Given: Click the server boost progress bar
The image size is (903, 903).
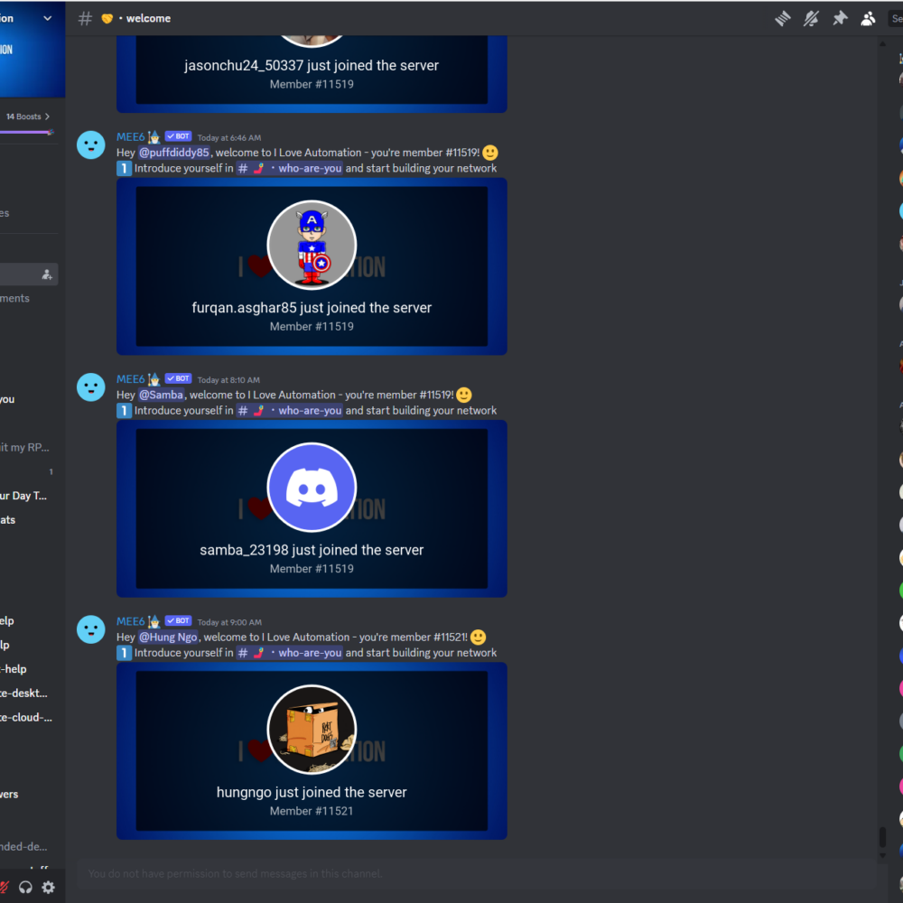Looking at the screenshot, I should pyautogui.click(x=26, y=133).
